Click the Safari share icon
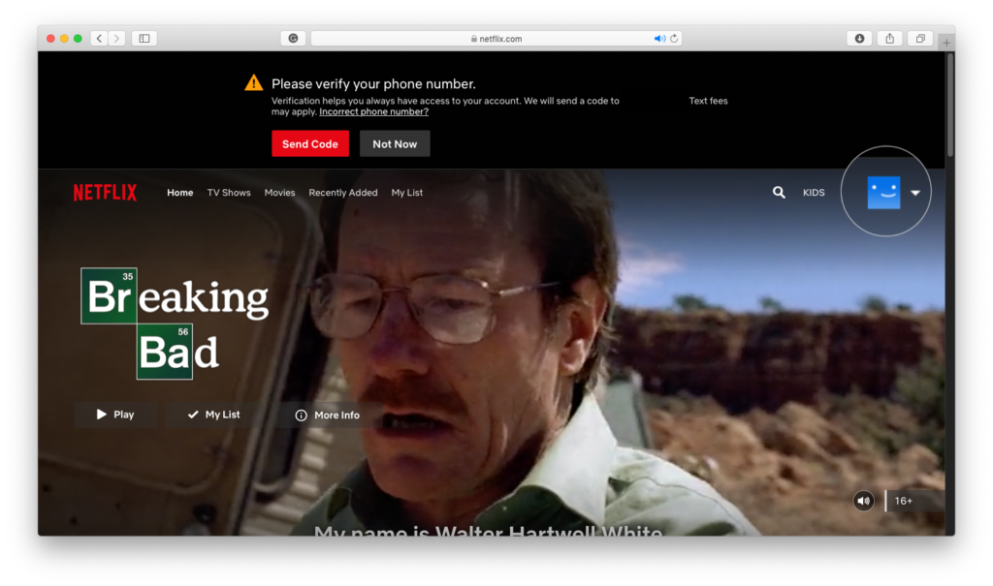Image resolution: width=993 pixels, height=586 pixels. (x=889, y=39)
